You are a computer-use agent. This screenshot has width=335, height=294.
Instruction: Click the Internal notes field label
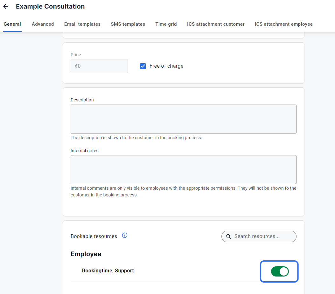[x=84, y=151]
